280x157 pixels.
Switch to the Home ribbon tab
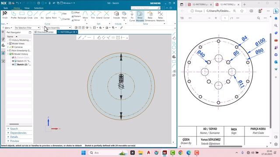(17, 8)
